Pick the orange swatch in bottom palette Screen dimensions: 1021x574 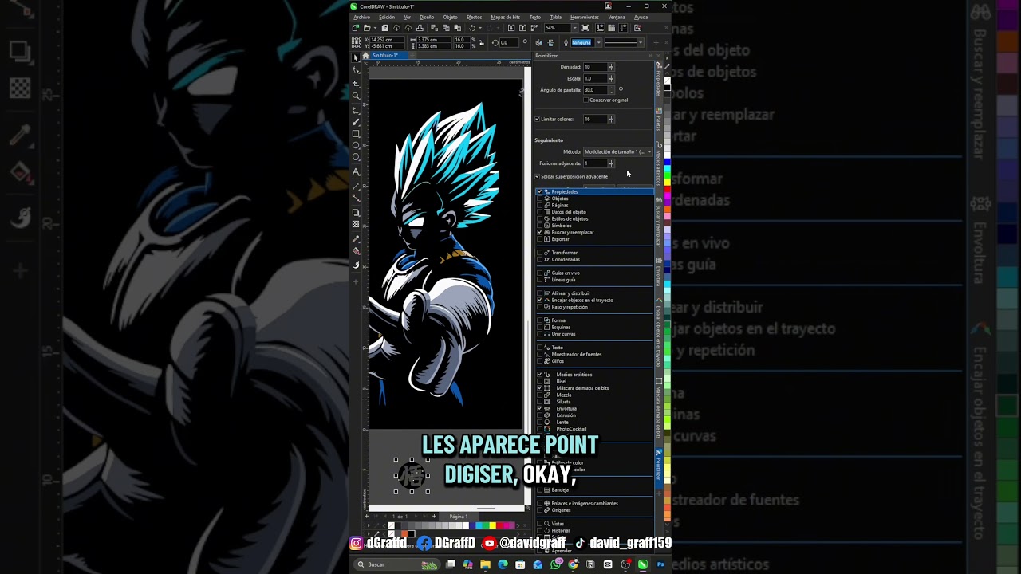(x=404, y=534)
